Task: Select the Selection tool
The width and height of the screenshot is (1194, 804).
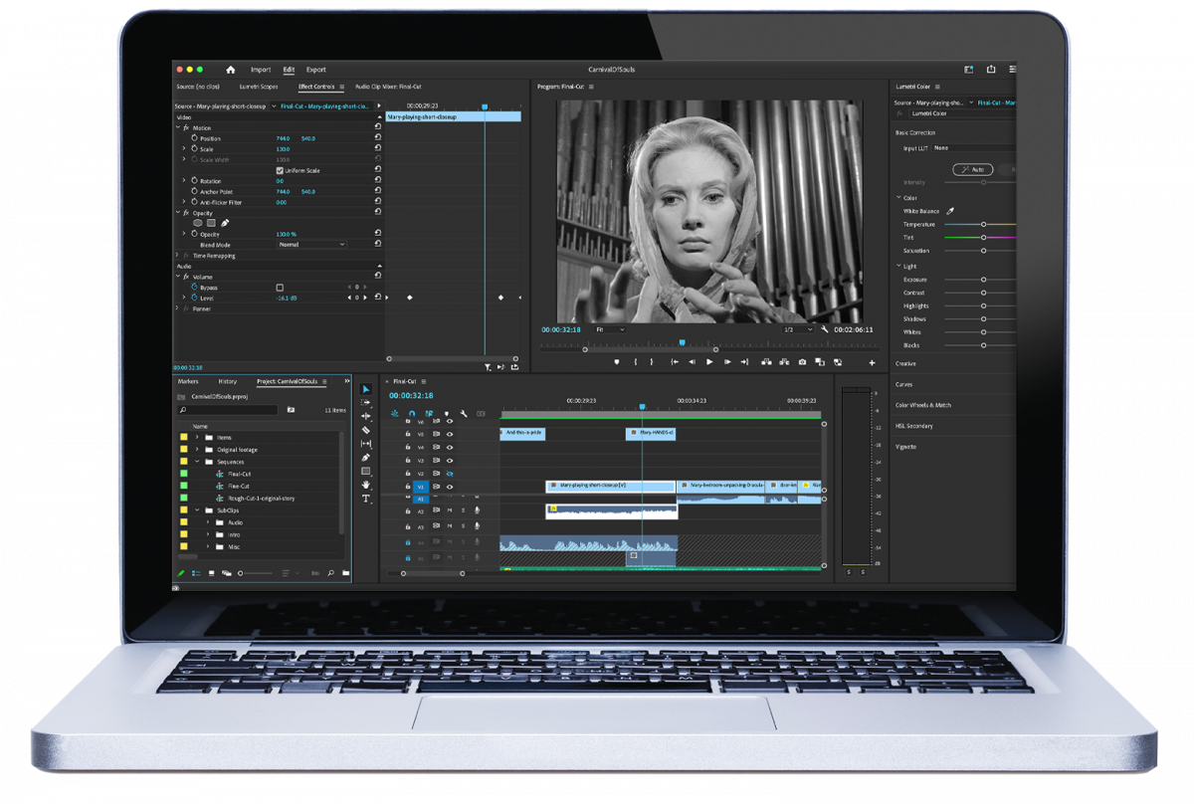Action: [x=365, y=388]
